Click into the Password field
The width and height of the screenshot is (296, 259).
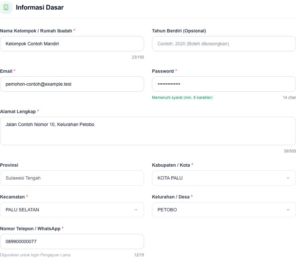(x=224, y=84)
